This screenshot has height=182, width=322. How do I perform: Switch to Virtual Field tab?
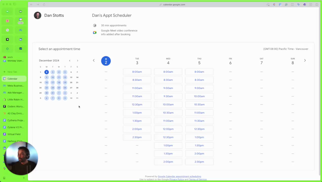(x=14, y=134)
